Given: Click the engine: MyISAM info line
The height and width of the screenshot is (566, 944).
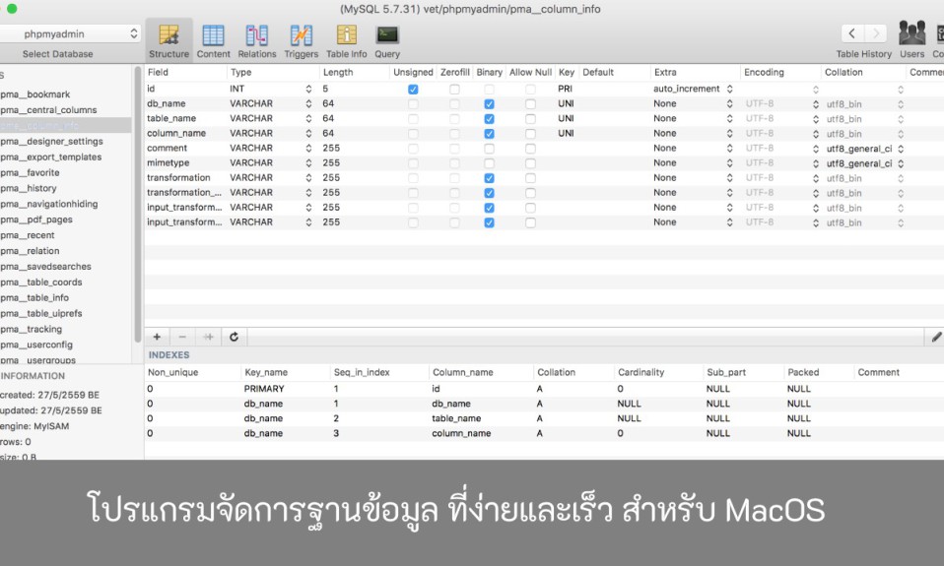Looking at the screenshot, I should click(34, 426).
